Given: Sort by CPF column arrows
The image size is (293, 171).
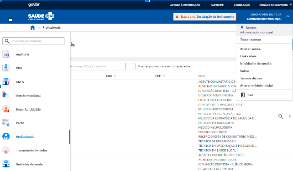Looking at the screenshot, I should [x=164, y=76].
